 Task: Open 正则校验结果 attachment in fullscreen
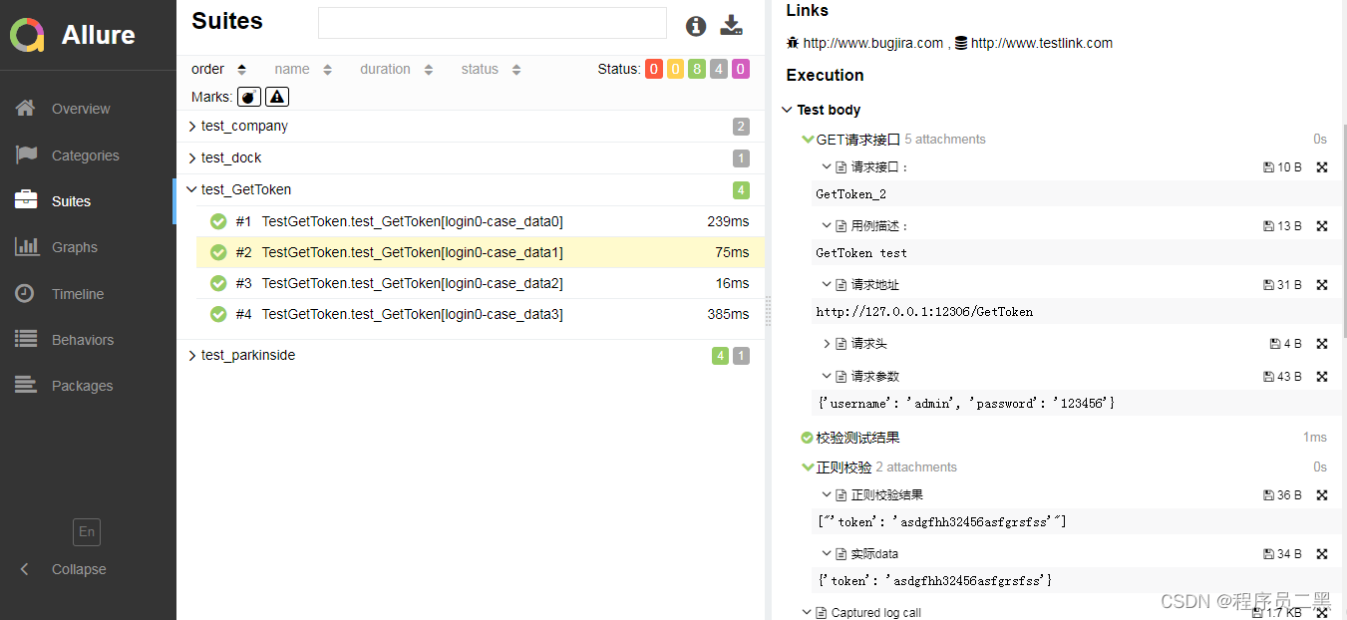1322,495
